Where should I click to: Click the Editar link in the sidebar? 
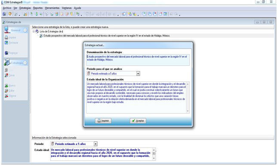coord(12,91)
